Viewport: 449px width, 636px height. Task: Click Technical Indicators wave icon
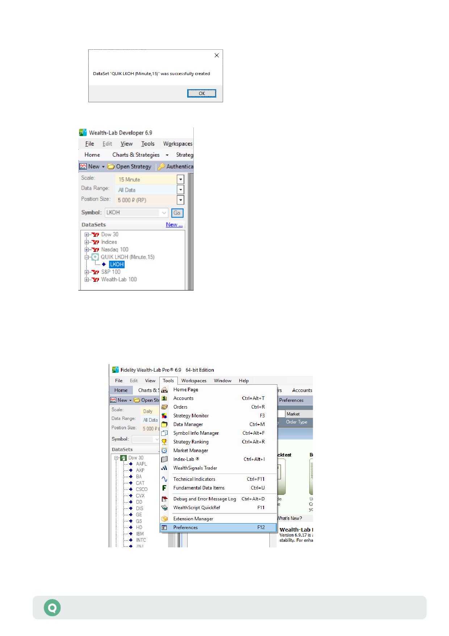coord(164,479)
